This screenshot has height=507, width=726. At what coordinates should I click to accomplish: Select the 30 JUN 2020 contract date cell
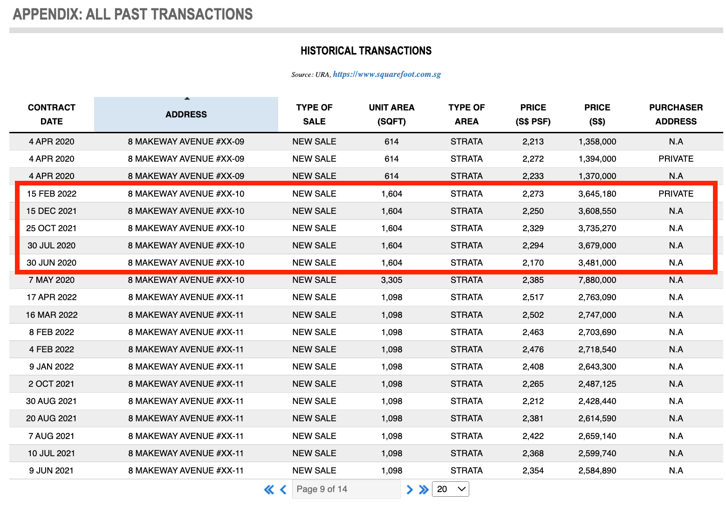pos(52,263)
